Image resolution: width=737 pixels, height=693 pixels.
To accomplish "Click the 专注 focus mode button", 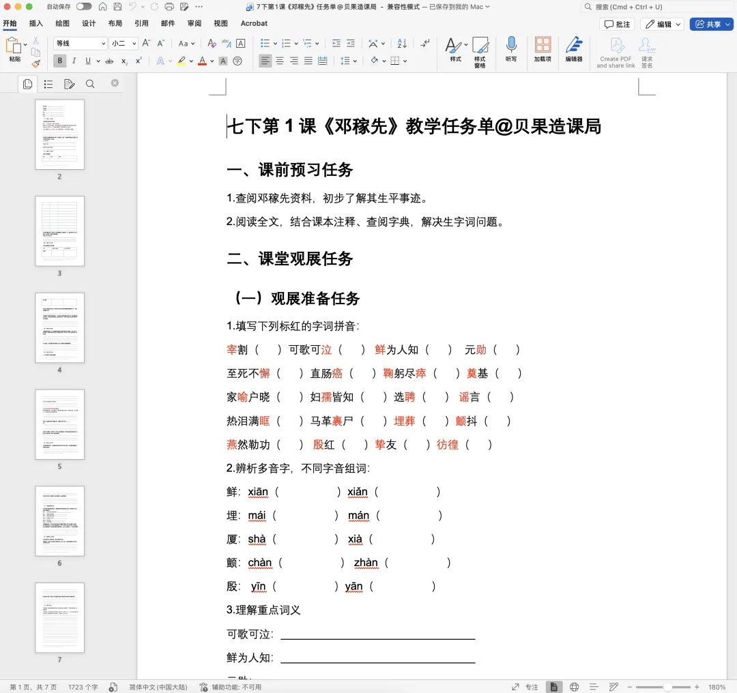I will point(525,687).
